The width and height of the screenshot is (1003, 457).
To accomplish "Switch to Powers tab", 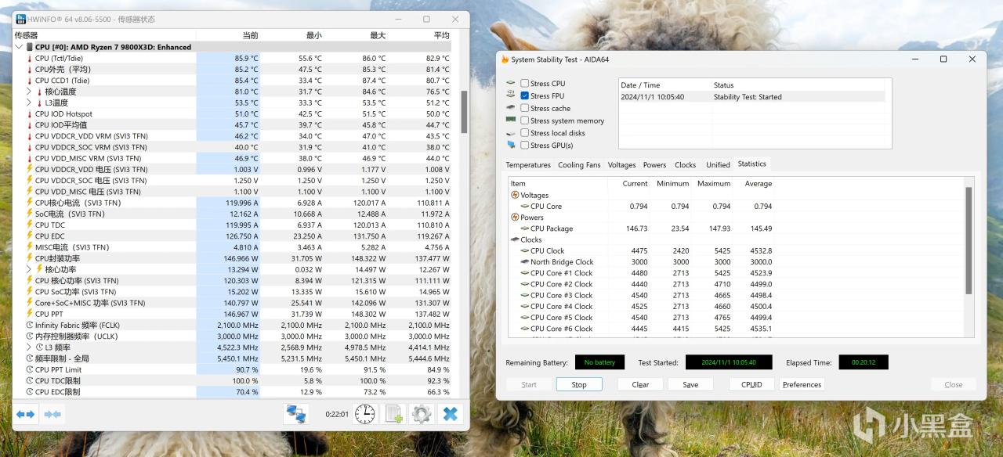I will 654,165.
